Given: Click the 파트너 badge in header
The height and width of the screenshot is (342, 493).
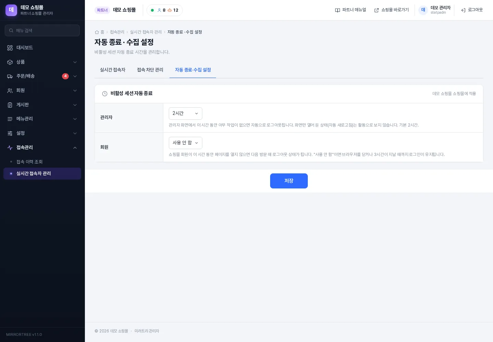Looking at the screenshot, I should [102, 10].
